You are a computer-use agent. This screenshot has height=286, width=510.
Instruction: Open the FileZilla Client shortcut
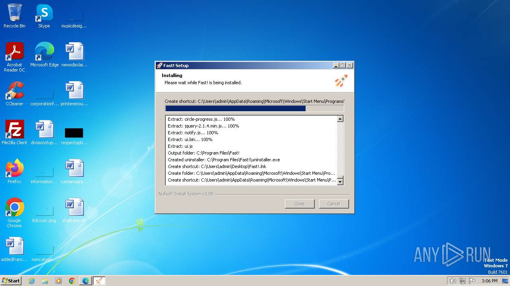[14, 133]
